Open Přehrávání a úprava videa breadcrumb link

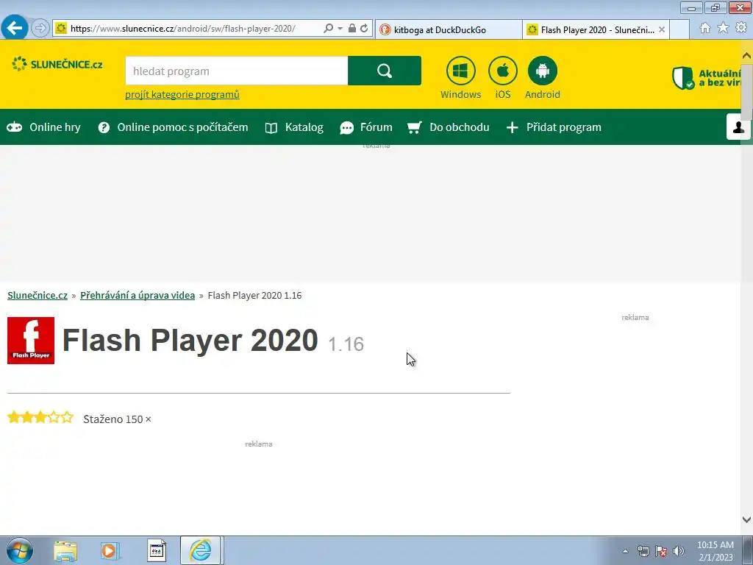(x=138, y=296)
